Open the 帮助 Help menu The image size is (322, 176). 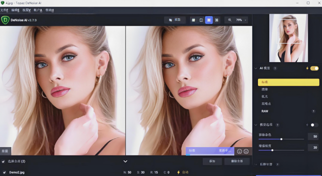coord(50,10)
